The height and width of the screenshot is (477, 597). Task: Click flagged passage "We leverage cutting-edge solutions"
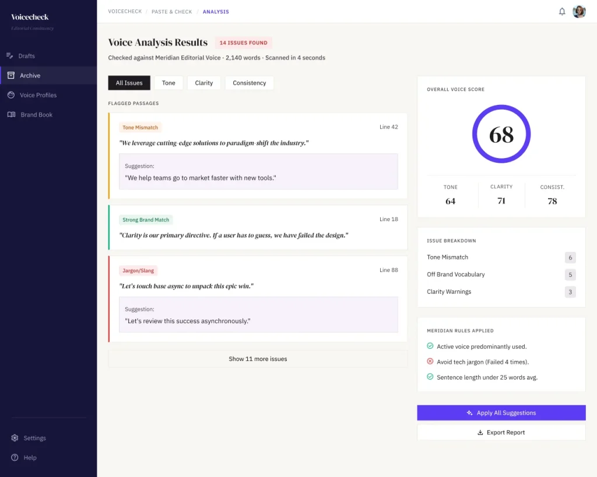pyautogui.click(x=214, y=143)
